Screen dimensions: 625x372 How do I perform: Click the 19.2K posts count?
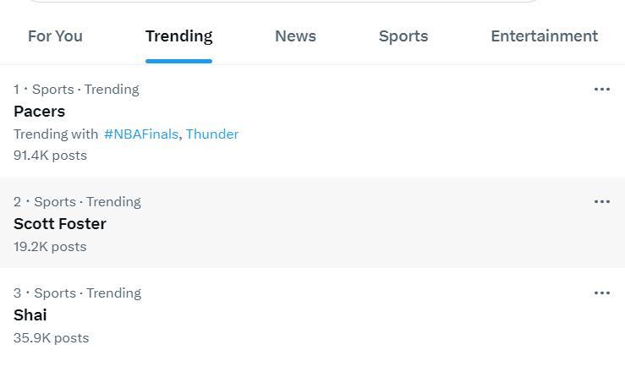(50, 246)
